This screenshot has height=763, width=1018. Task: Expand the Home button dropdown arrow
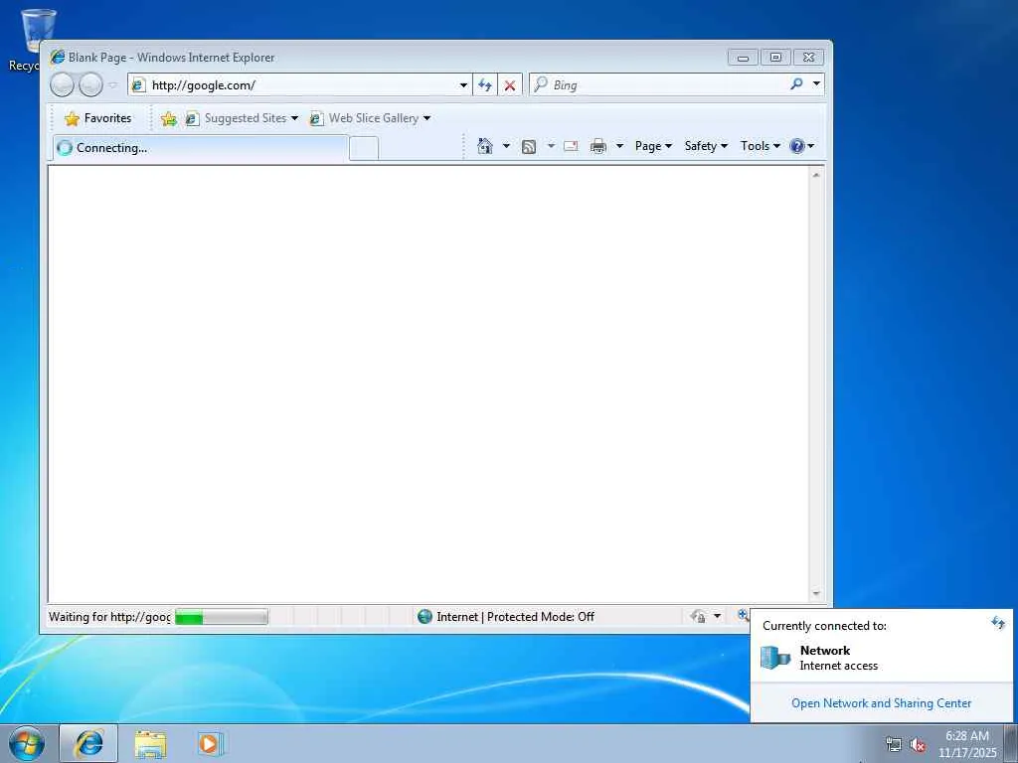tap(506, 146)
